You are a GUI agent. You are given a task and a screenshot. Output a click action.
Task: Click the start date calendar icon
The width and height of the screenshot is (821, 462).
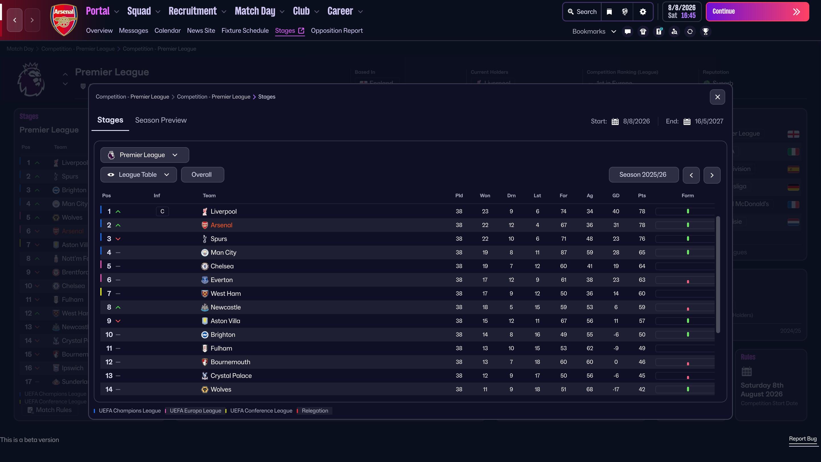tap(615, 121)
